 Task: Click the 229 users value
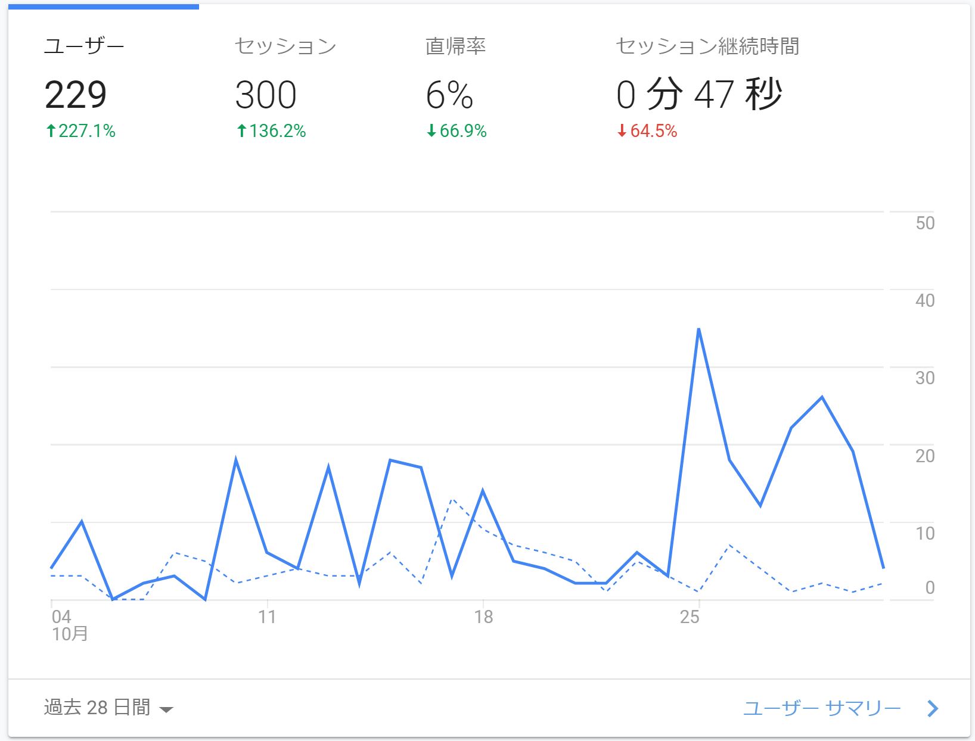coord(76,95)
